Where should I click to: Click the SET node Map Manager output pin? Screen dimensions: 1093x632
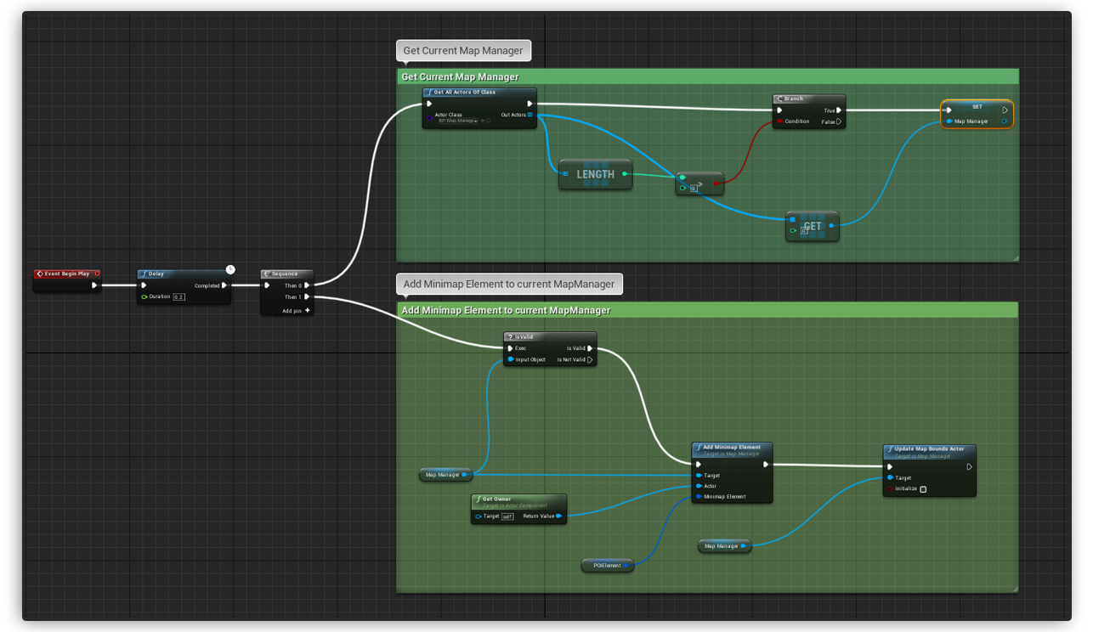[1005, 121]
